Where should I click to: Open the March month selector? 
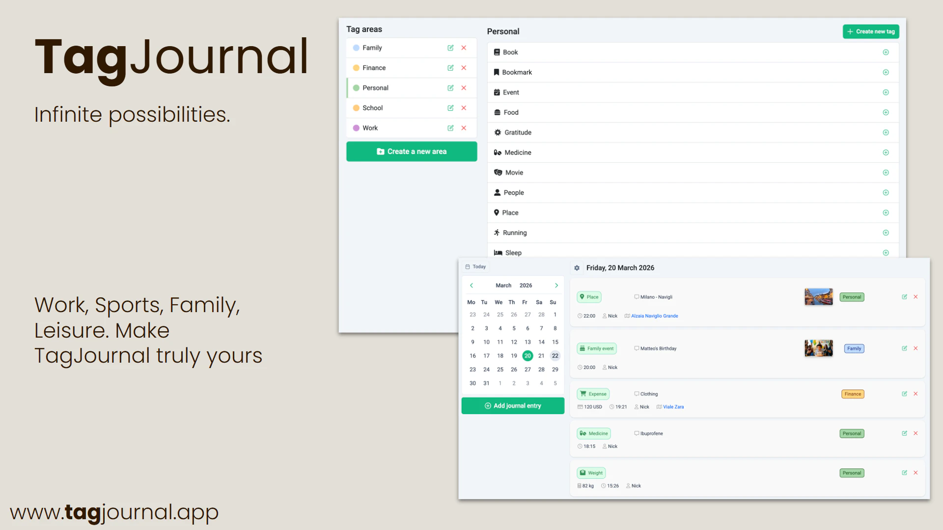(503, 286)
